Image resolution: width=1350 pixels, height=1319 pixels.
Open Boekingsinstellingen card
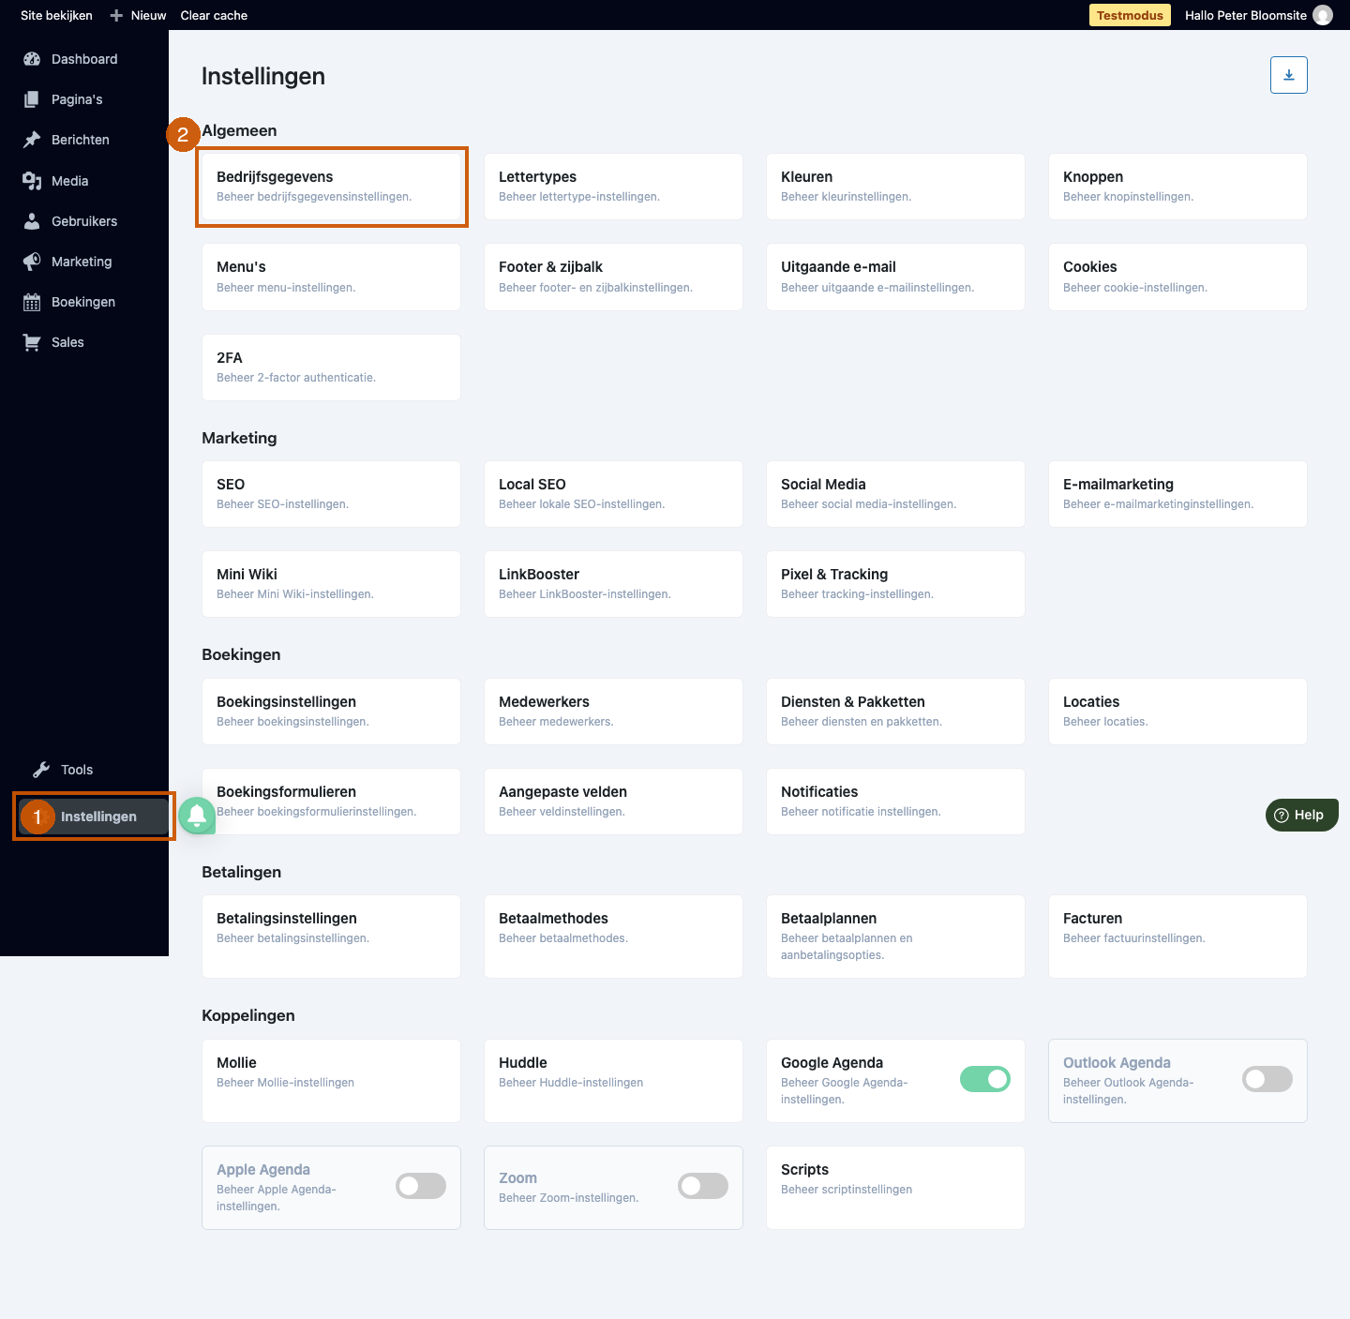[331, 712]
